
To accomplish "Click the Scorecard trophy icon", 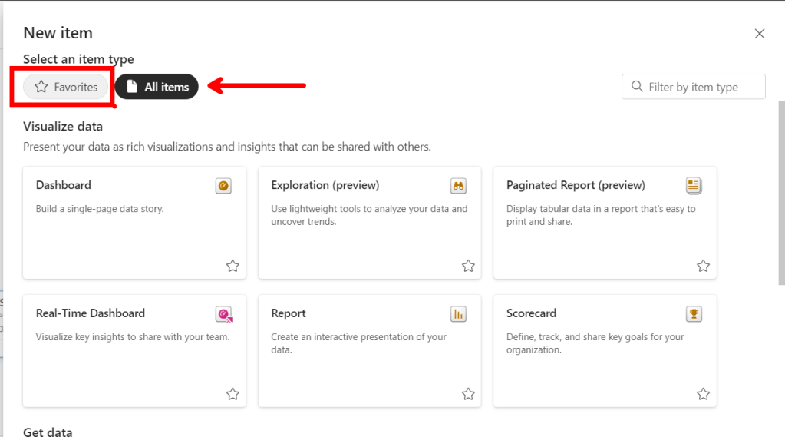I will [x=694, y=314].
